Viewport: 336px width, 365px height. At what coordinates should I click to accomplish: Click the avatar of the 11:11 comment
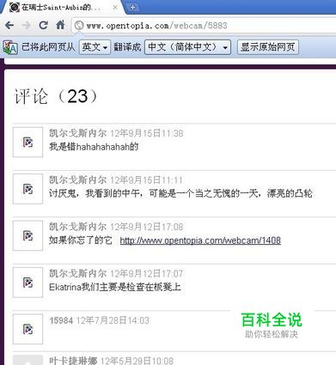(27, 189)
